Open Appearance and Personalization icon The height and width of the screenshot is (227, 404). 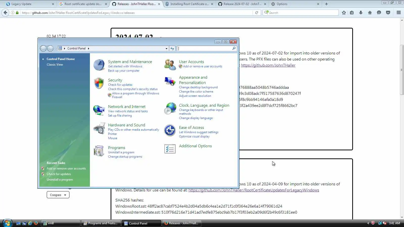click(170, 81)
